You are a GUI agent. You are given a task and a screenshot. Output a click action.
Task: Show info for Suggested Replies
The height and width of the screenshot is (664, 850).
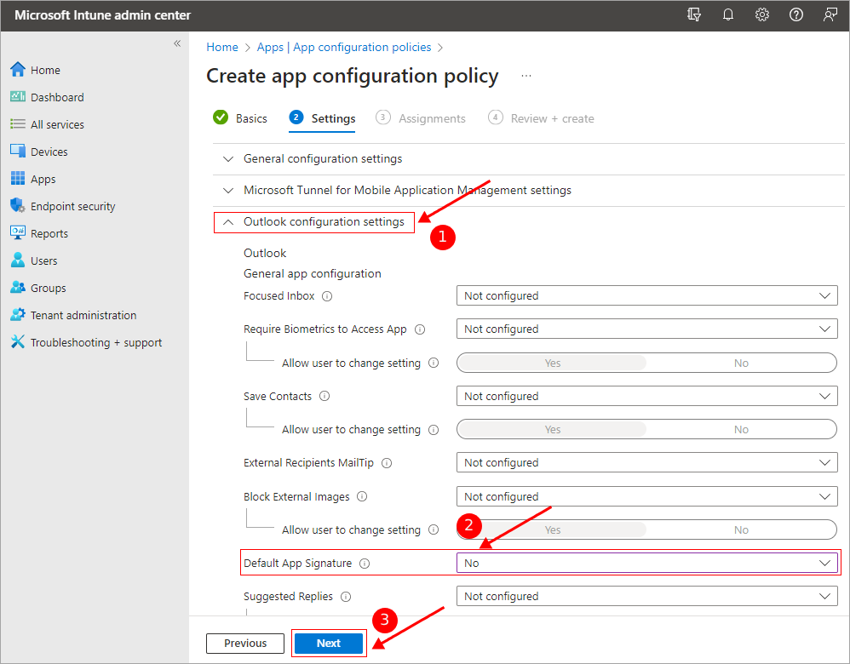[345, 597]
